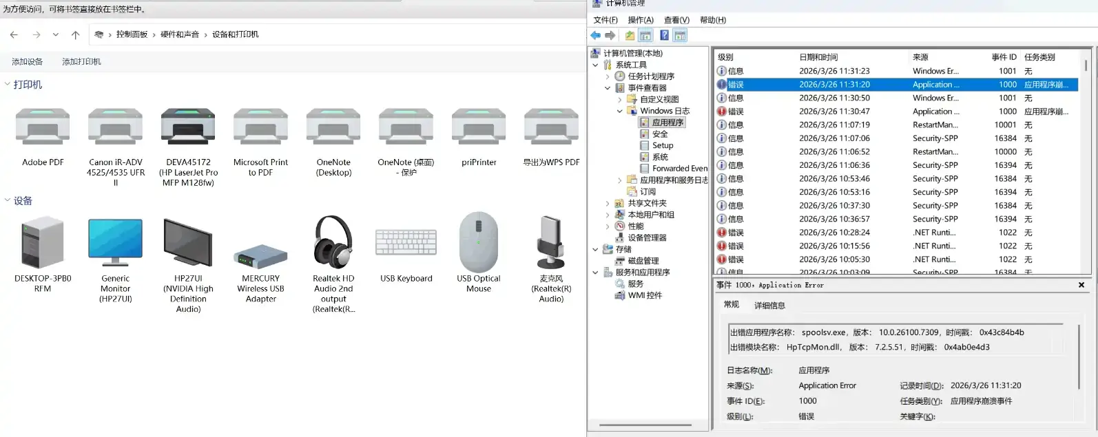
Task: Expand the 任务计划程序 tree node
Action: tap(608, 77)
